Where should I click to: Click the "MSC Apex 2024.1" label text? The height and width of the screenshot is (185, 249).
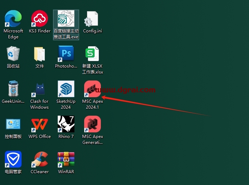(93, 104)
